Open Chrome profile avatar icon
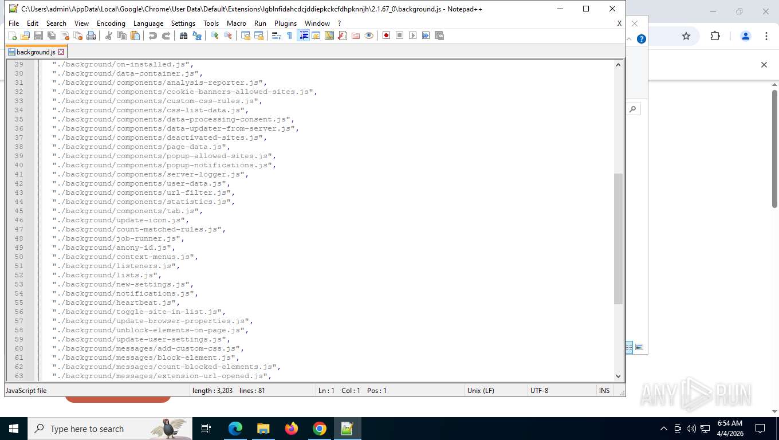779x440 pixels. 745,36
